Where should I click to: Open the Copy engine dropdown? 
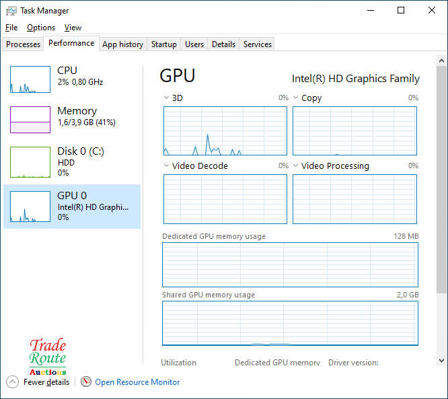297,98
